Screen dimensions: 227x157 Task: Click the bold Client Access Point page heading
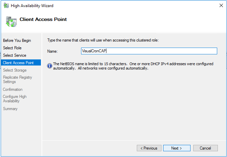click(x=43, y=19)
